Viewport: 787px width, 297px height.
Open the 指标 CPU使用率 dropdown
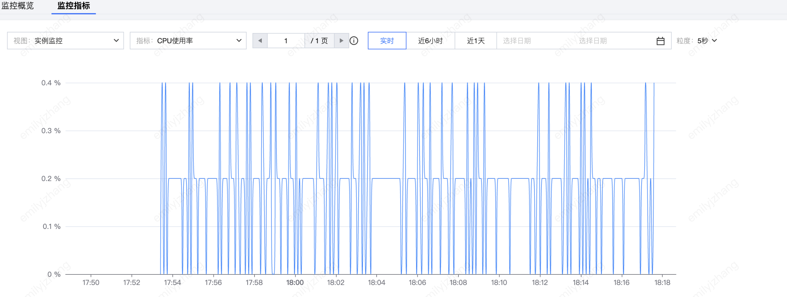[188, 41]
